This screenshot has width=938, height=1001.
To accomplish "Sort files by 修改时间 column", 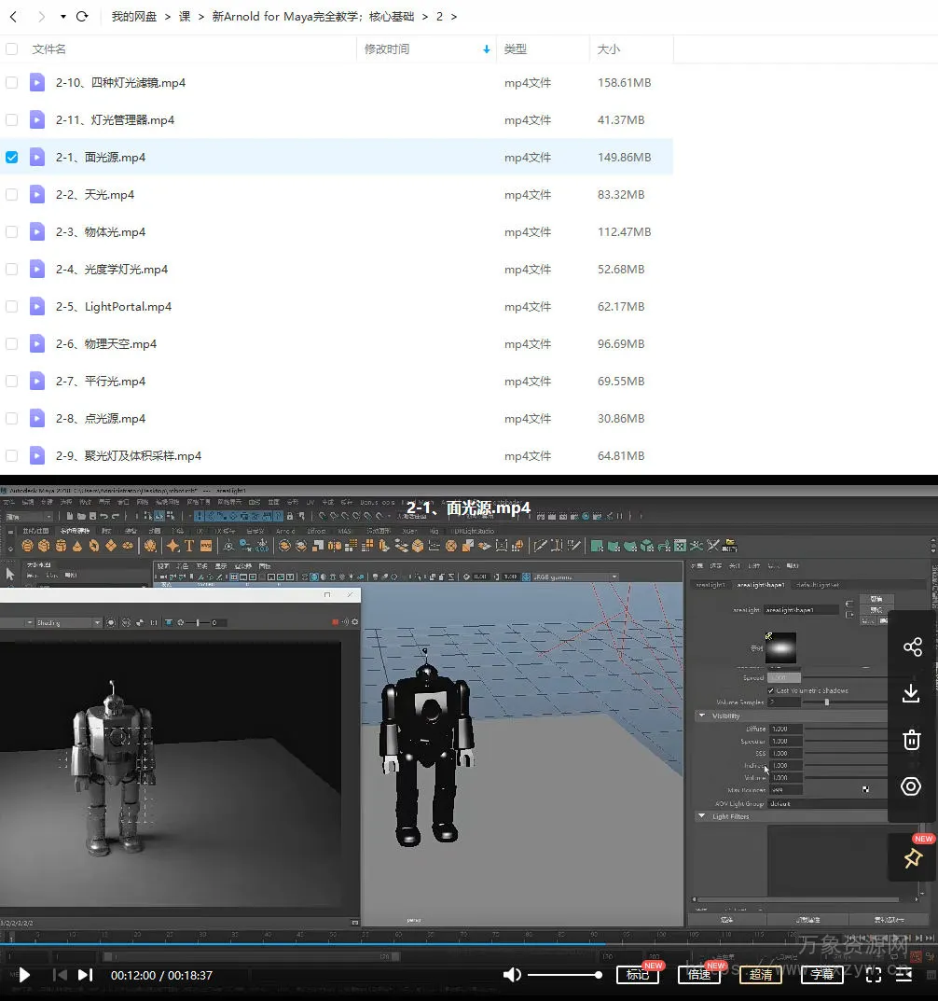I will (x=387, y=49).
